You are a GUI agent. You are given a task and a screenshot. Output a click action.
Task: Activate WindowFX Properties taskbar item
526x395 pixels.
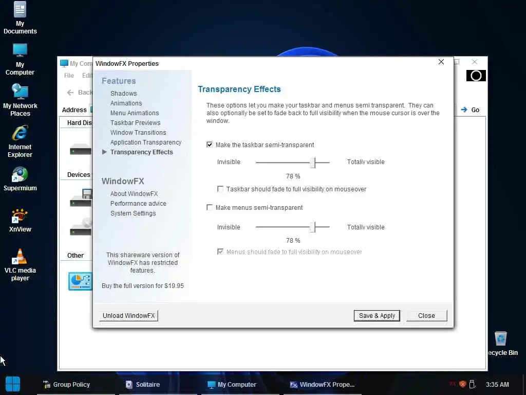click(322, 385)
